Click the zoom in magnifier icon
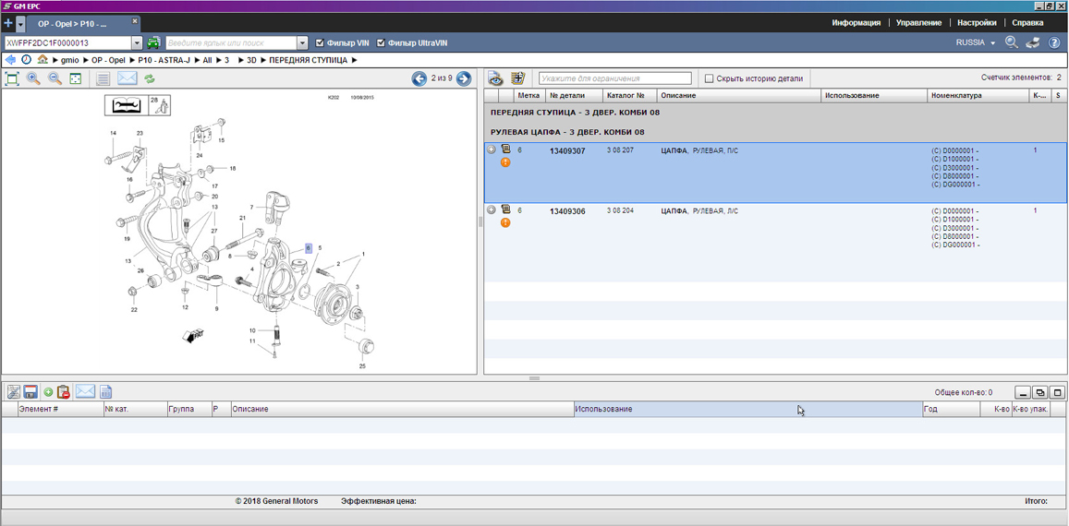This screenshot has height=526, width=1069. pos(33,79)
